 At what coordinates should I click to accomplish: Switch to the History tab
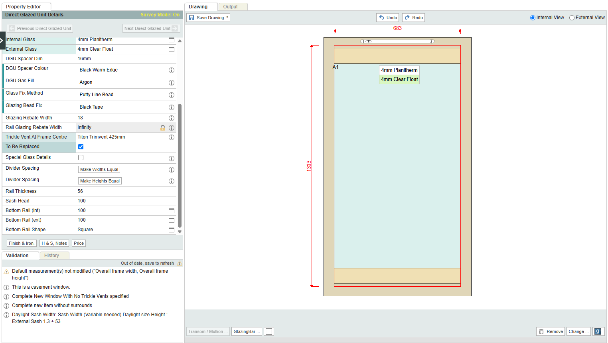click(51, 256)
